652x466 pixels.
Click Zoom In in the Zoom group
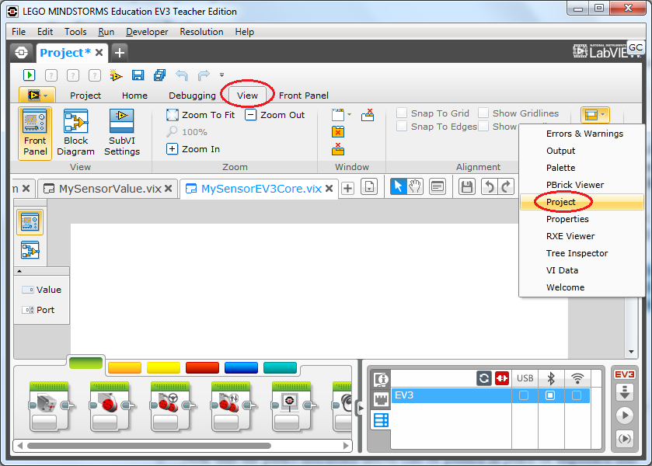click(x=194, y=149)
